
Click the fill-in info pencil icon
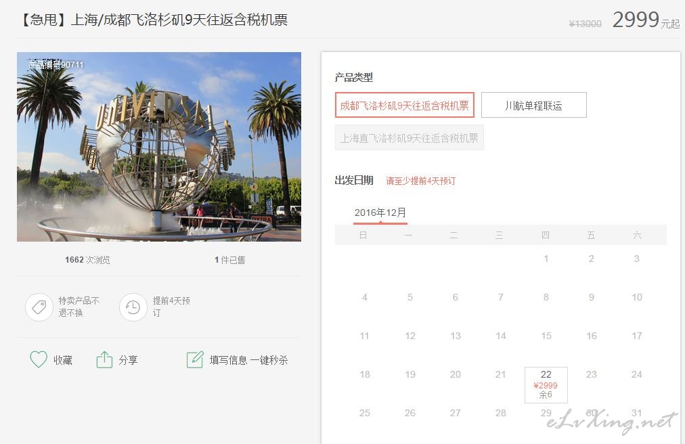click(195, 359)
